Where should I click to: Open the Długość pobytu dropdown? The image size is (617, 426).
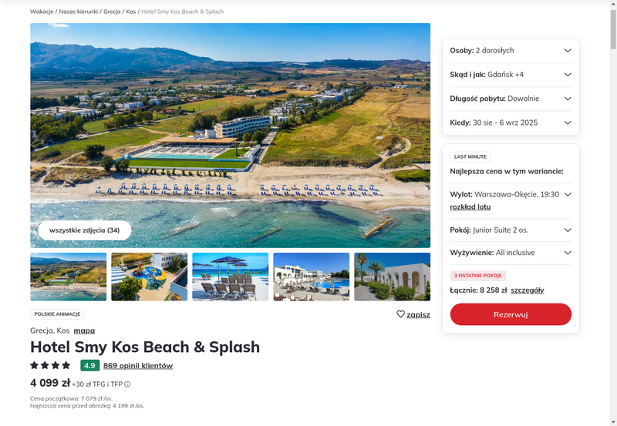511,99
